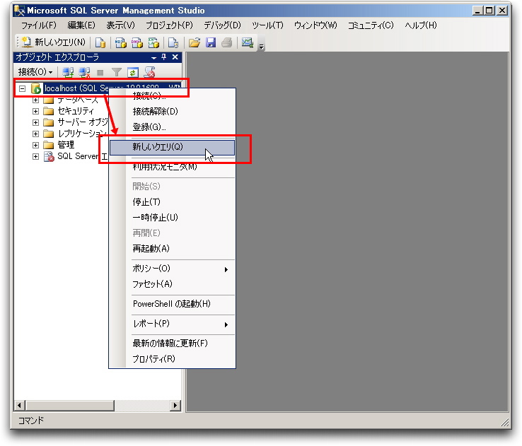
Task: Click the Object Explorer scroll-right arrow
Action: 175,406
